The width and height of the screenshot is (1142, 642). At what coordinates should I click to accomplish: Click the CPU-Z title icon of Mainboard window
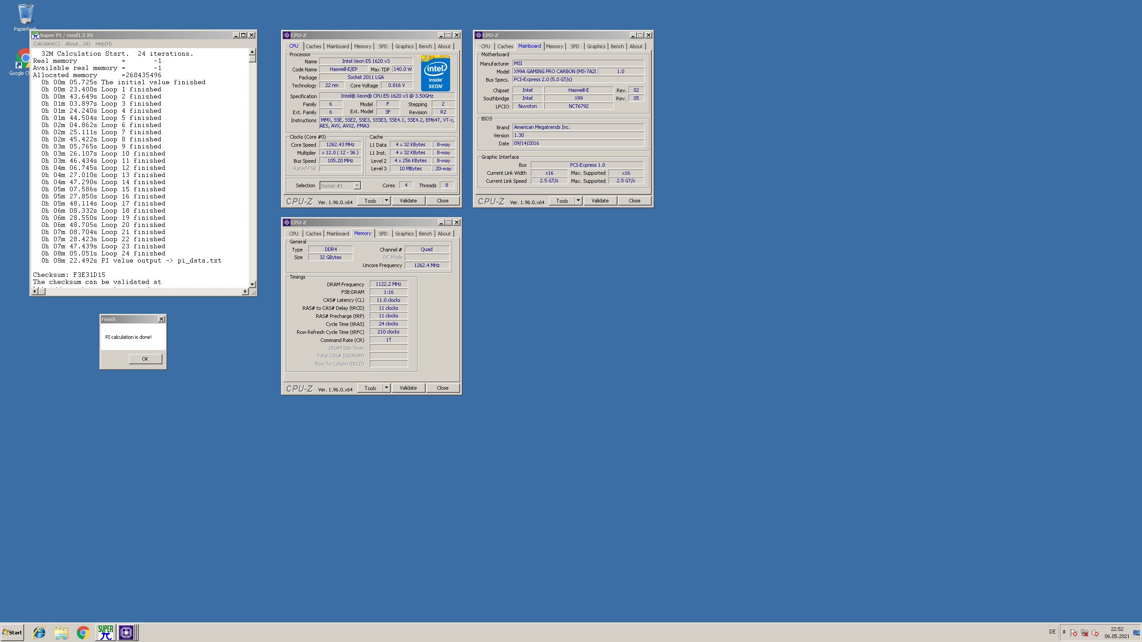click(x=479, y=35)
